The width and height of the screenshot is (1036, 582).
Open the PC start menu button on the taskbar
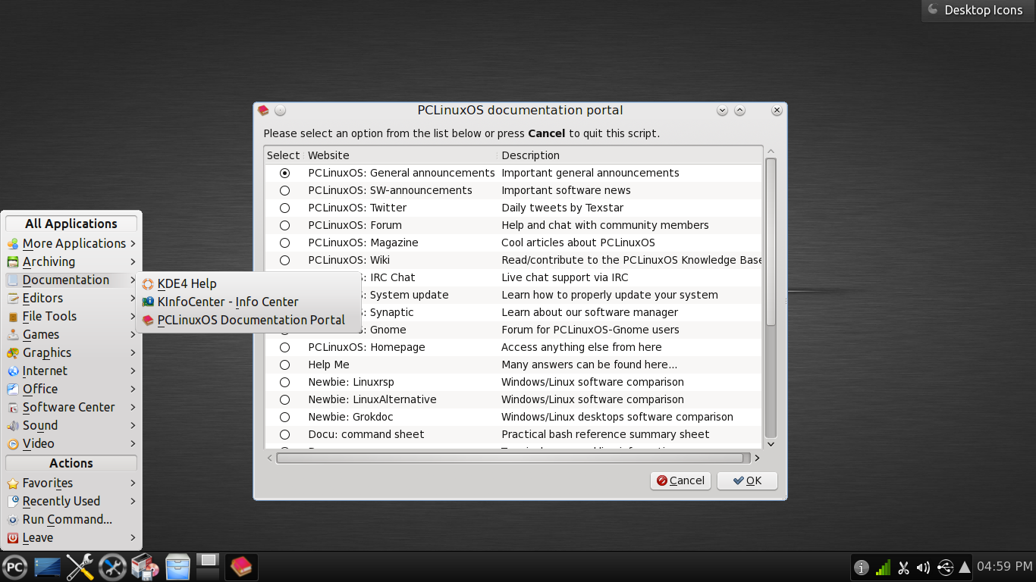(x=14, y=567)
